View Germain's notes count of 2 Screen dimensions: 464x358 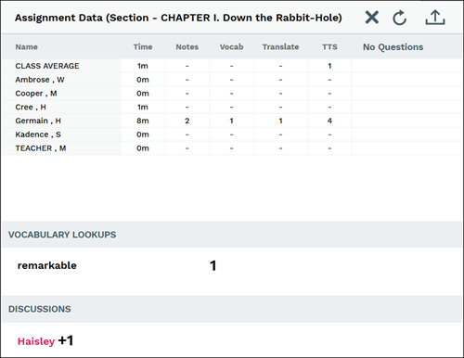(187, 121)
